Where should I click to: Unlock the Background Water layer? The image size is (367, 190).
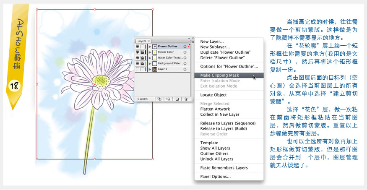(x=142, y=63)
